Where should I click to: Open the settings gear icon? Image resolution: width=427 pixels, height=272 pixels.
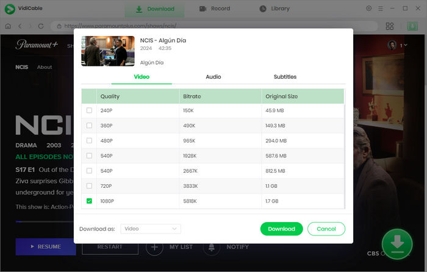coord(368,9)
